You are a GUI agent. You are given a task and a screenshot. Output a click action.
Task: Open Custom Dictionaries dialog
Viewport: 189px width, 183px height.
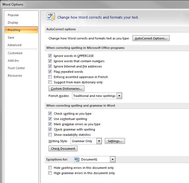pos(67,89)
